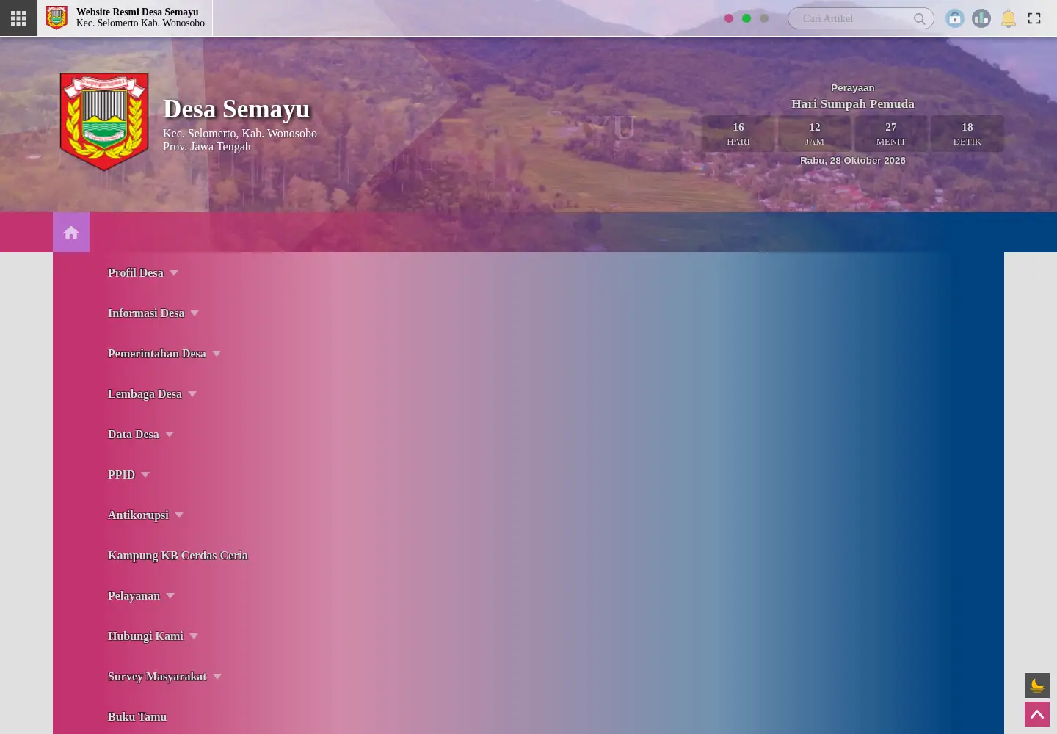
Task: Open the apps grid menu icon
Action: 18,18
